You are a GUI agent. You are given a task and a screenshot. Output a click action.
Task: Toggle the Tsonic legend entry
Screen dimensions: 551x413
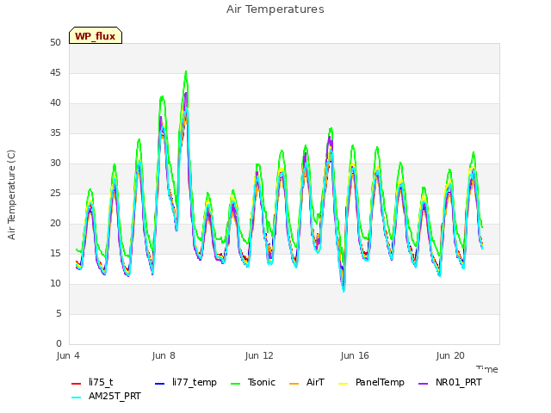(252, 382)
